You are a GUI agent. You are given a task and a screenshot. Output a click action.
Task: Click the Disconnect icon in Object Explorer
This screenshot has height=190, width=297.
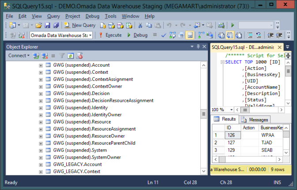pyautogui.click(x=45, y=56)
